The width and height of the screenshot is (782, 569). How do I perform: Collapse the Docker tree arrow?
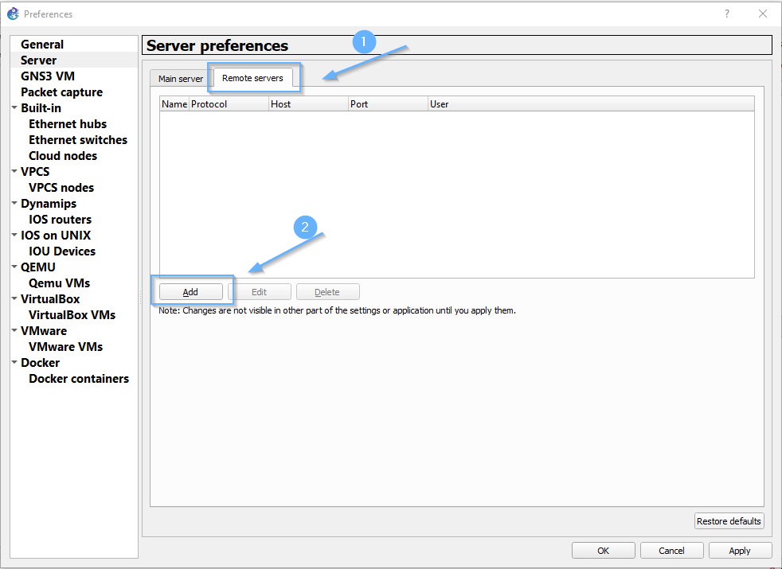coord(14,362)
